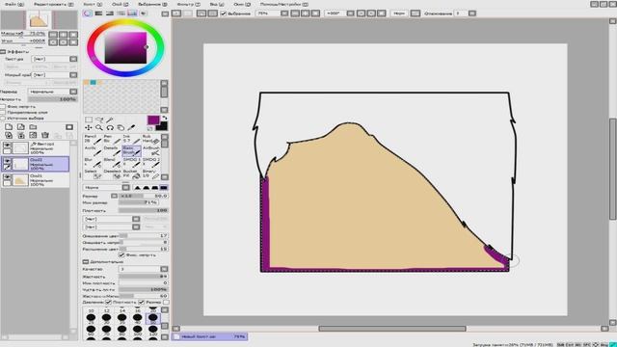Viewport: 617px width, 347px height.
Task: Select the Pen brush tool
Action: tap(112, 139)
